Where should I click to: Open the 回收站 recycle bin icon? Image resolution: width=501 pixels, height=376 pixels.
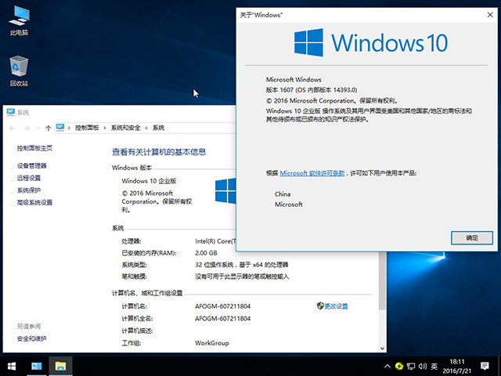click(x=19, y=69)
